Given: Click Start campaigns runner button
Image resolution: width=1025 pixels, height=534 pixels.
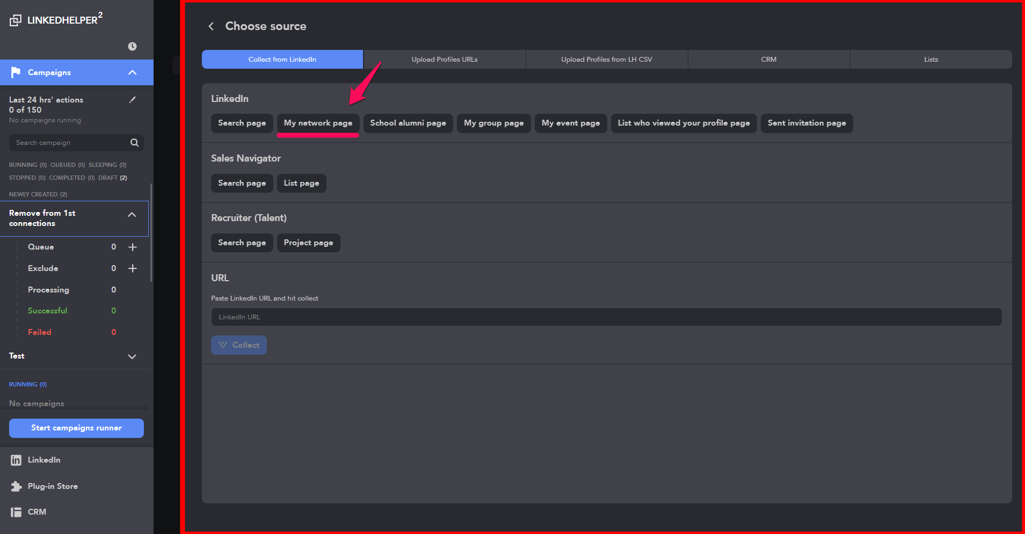Looking at the screenshot, I should (x=76, y=428).
